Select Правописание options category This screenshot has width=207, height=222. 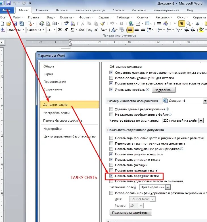(x=55, y=82)
